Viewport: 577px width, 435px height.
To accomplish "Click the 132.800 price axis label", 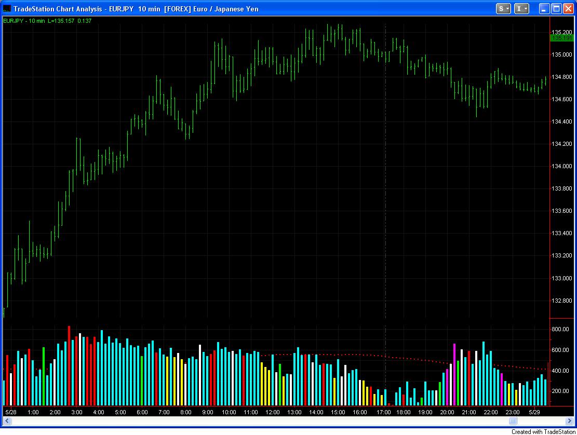I will click(x=561, y=301).
